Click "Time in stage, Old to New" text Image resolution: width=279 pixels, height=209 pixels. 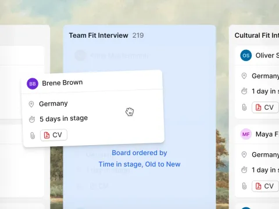pyautogui.click(x=139, y=164)
